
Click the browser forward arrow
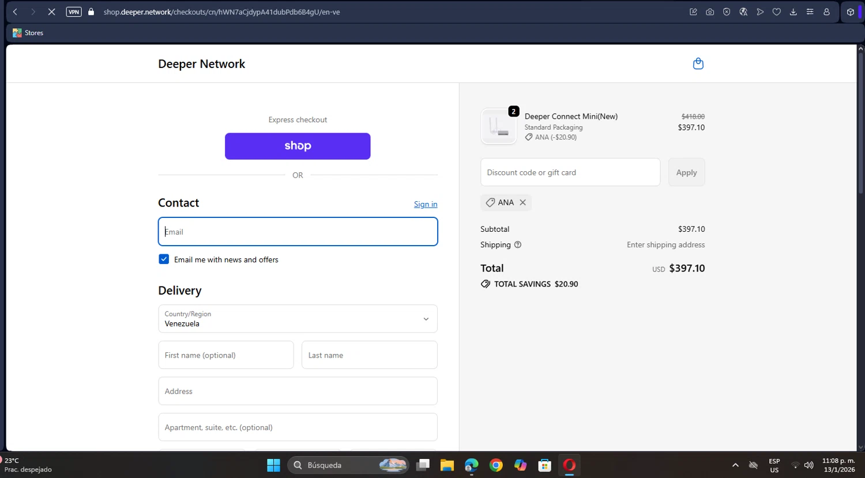coord(33,12)
